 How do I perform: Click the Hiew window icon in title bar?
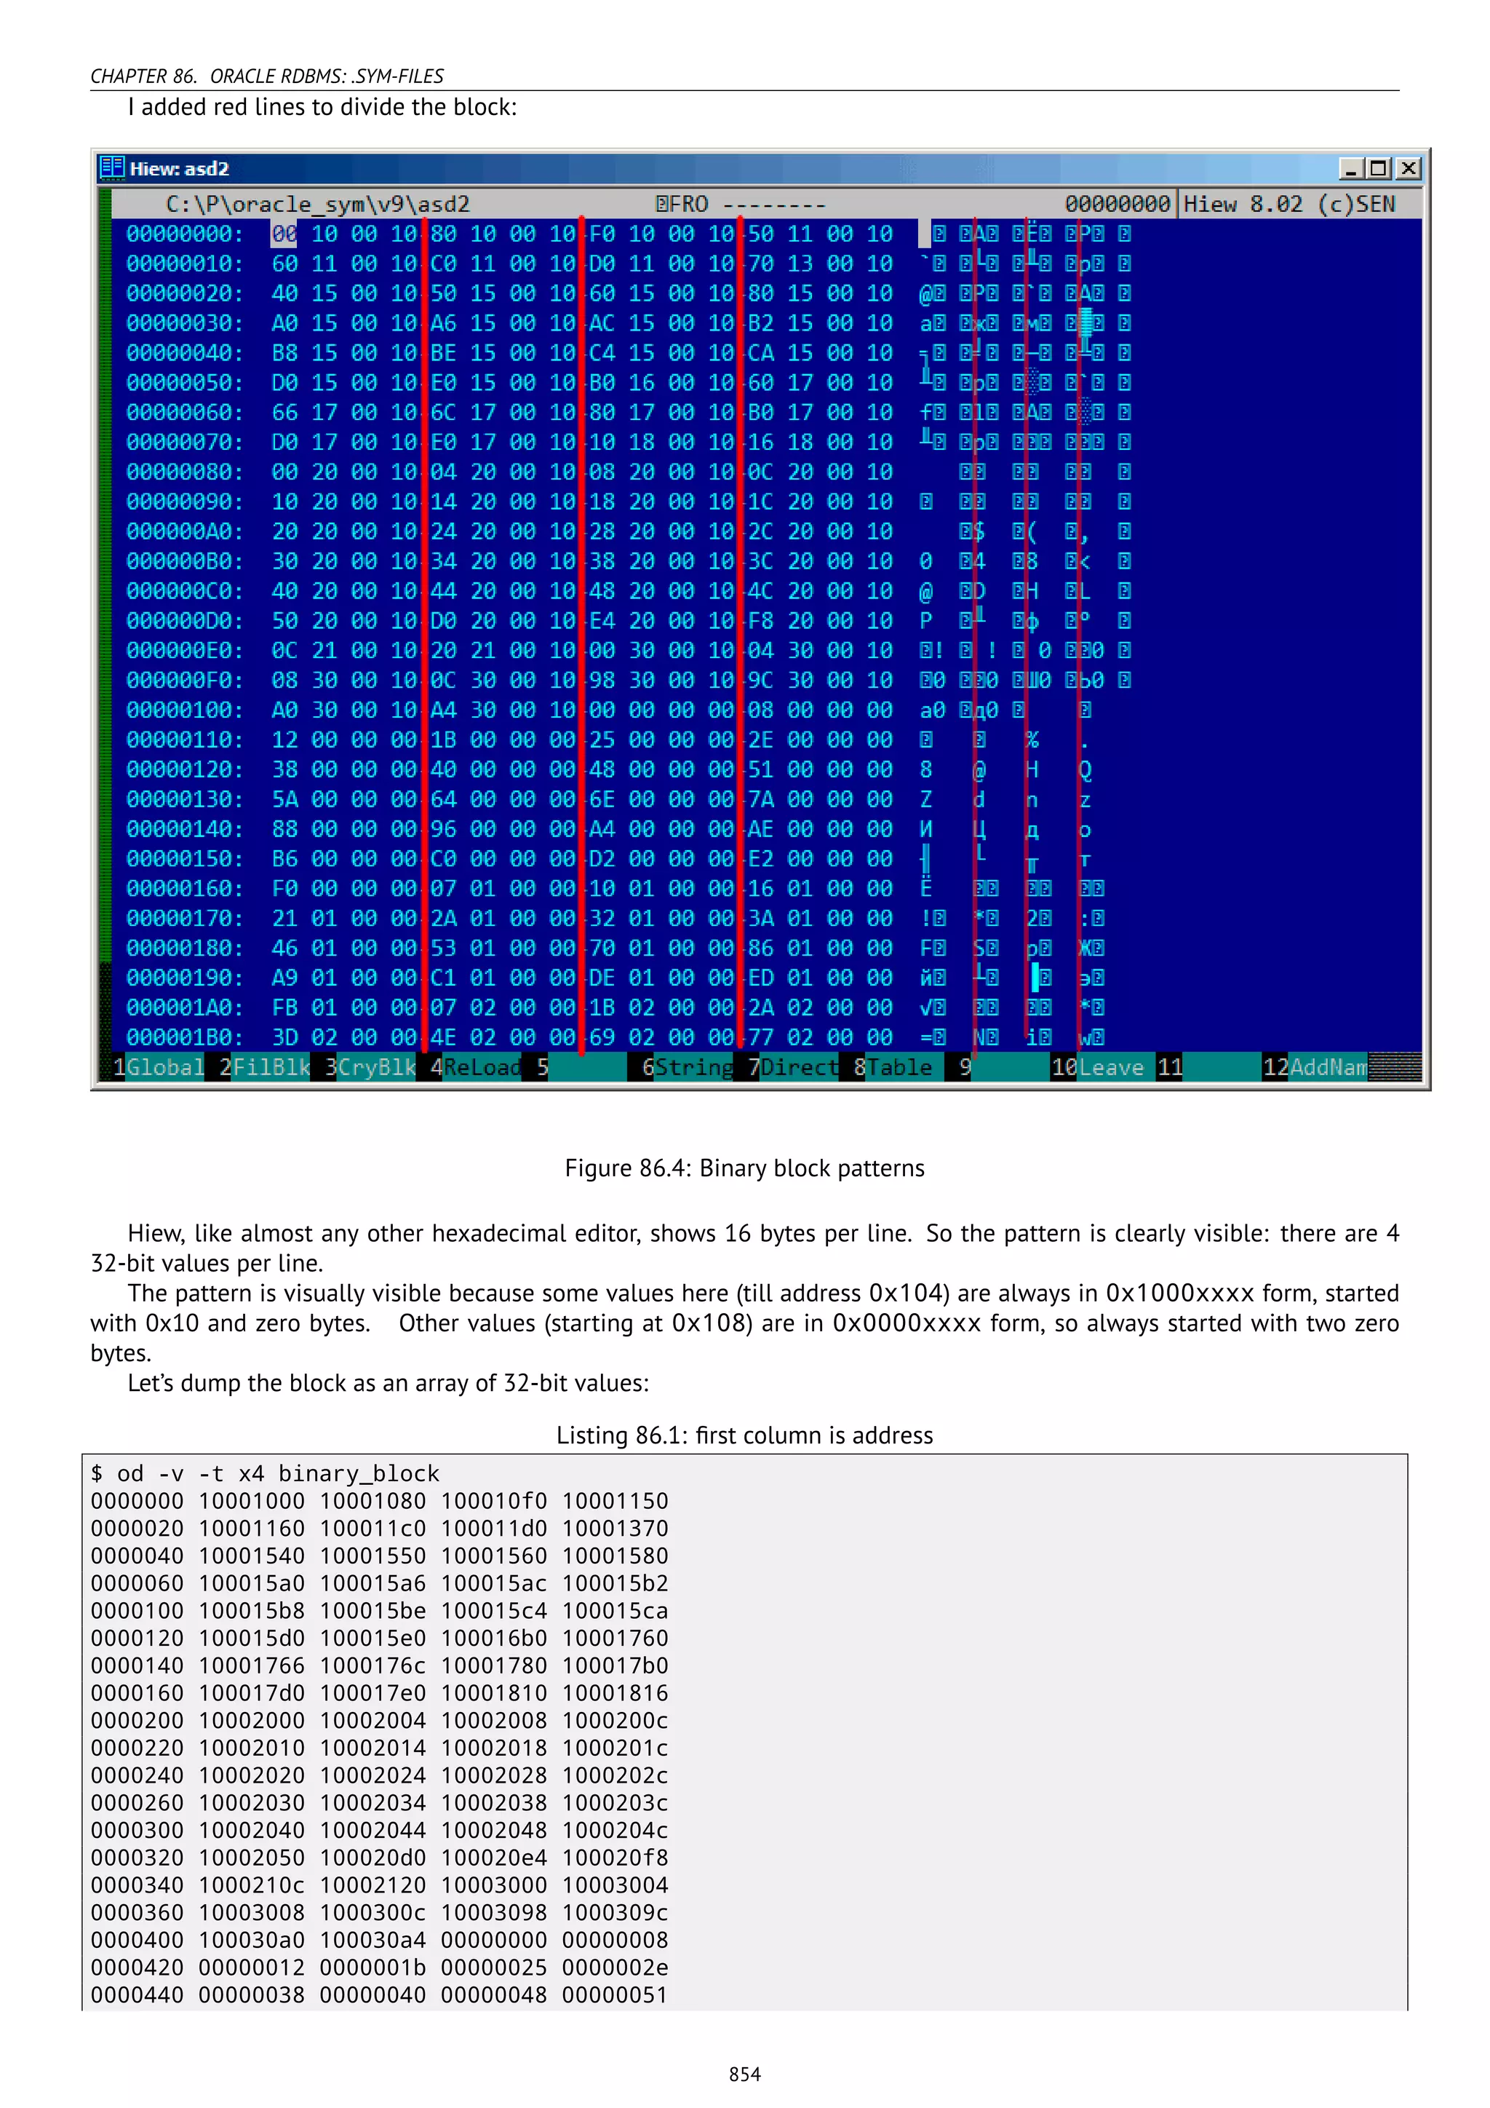pyautogui.click(x=112, y=167)
